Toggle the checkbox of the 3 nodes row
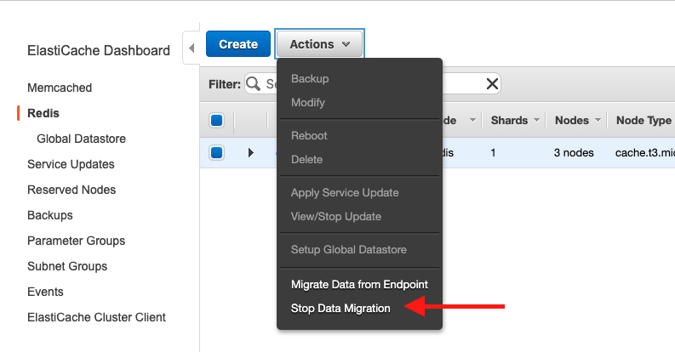This screenshot has width=675, height=352. [216, 152]
